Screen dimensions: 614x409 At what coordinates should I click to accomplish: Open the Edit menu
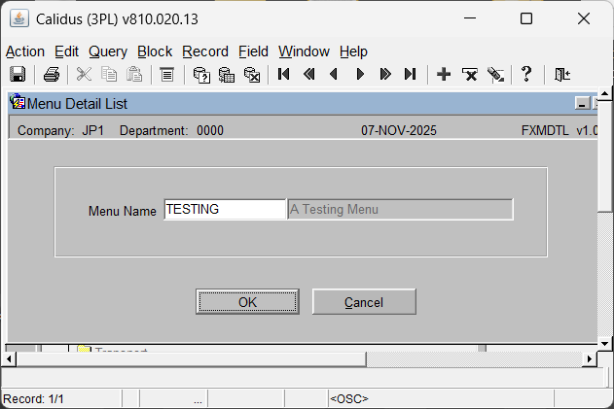click(66, 51)
